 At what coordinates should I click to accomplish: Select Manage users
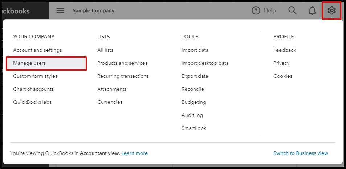(29, 63)
